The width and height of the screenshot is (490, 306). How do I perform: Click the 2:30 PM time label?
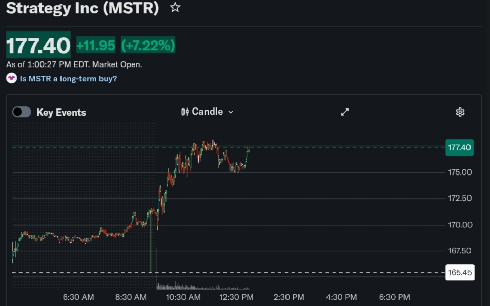(x=289, y=297)
